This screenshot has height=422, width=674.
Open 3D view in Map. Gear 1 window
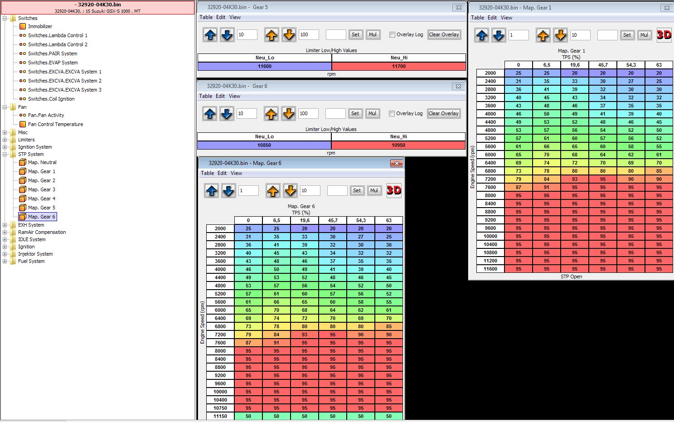(x=664, y=35)
